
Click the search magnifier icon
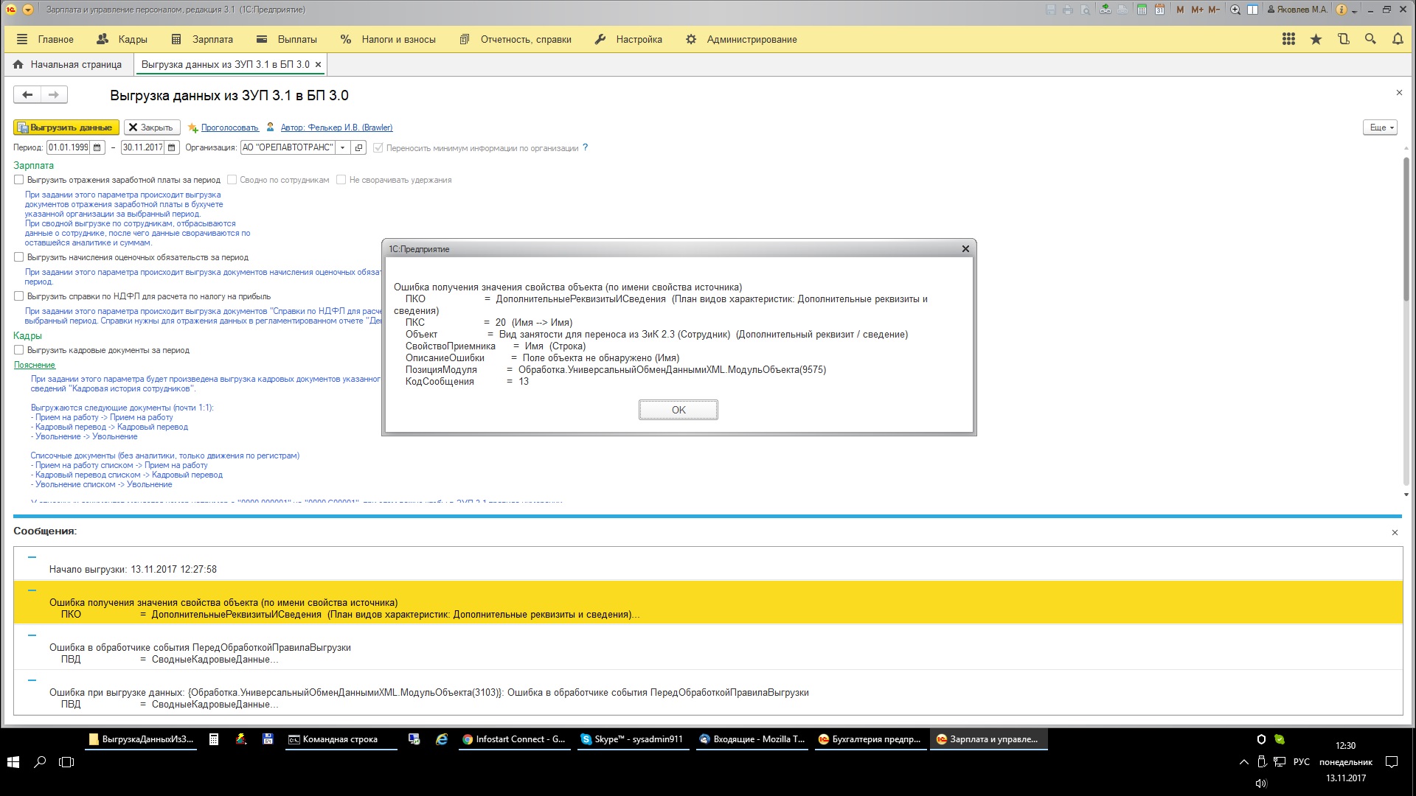[x=1370, y=39]
